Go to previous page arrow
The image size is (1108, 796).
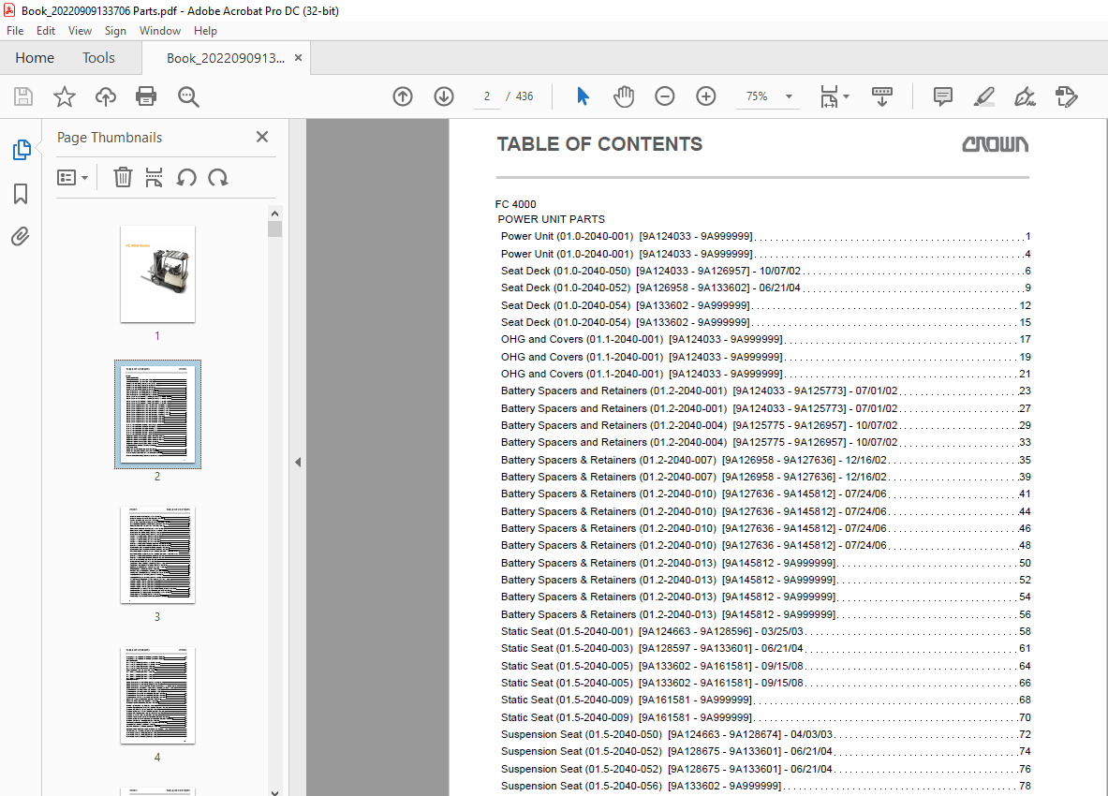(403, 96)
